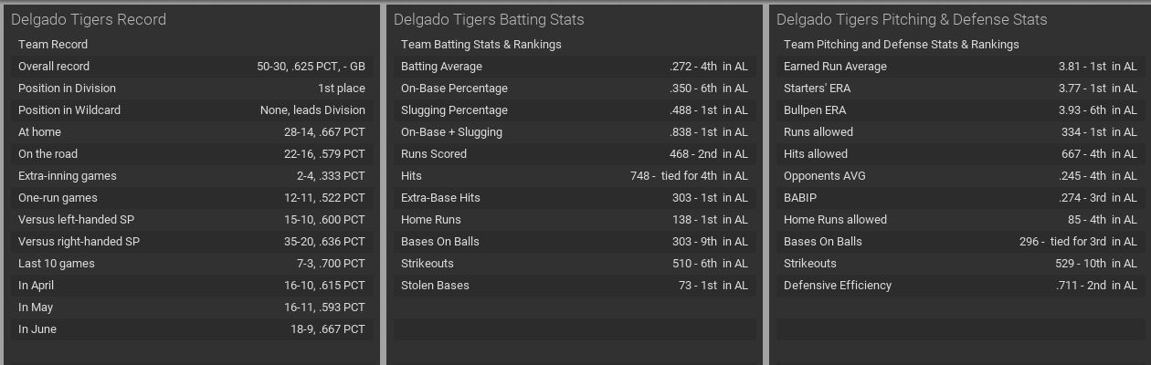Viewport: 1151px width, 365px height.
Task: Click the Slugging Percentage row
Action: [x=574, y=110]
